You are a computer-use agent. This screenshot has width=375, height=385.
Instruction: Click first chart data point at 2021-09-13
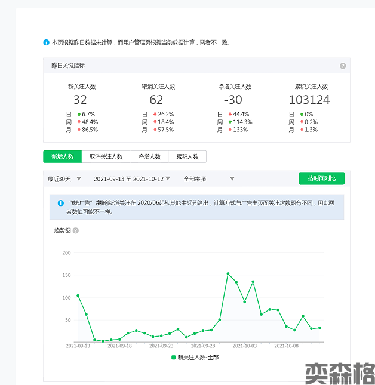78,295
